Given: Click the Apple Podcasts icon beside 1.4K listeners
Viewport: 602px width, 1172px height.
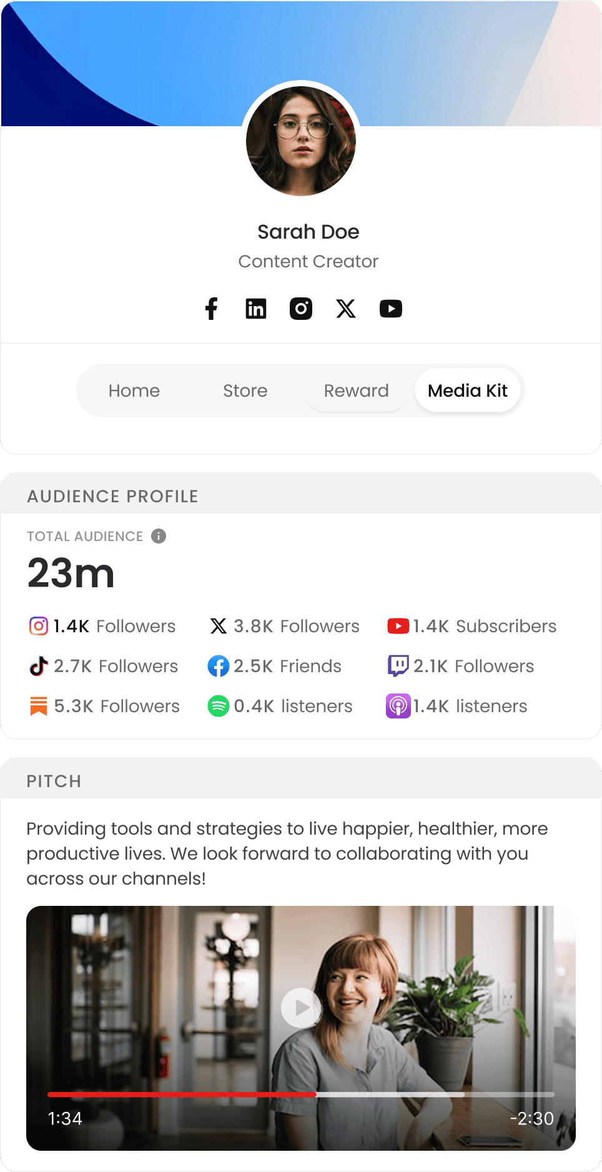Looking at the screenshot, I should tap(398, 706).
